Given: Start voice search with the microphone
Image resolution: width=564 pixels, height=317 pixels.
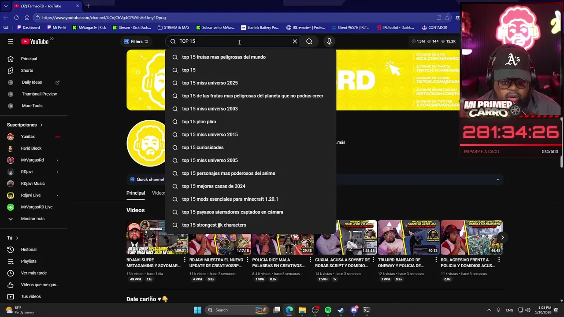Looking at the screenshot, I should (329, 41).
